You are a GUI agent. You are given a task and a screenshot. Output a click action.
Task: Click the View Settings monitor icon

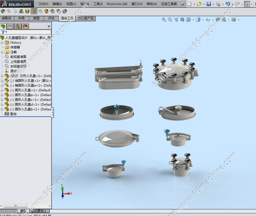pos(234,20)
